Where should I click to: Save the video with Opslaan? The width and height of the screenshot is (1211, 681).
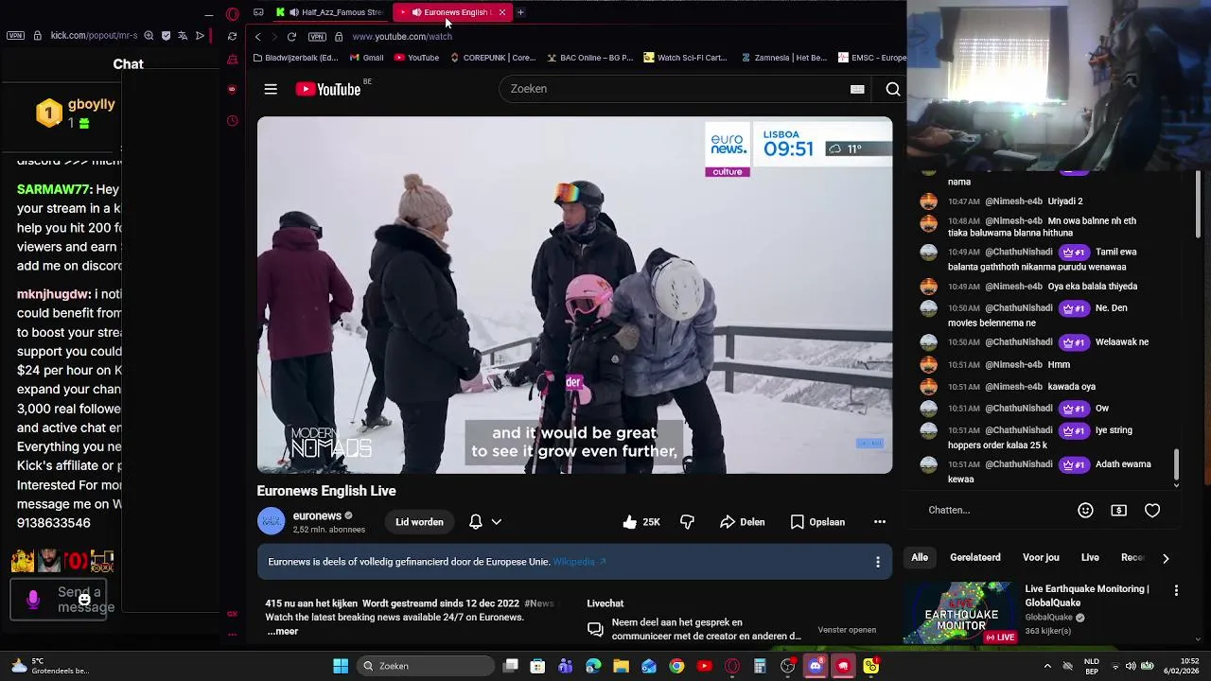click(x=817, y=522)
